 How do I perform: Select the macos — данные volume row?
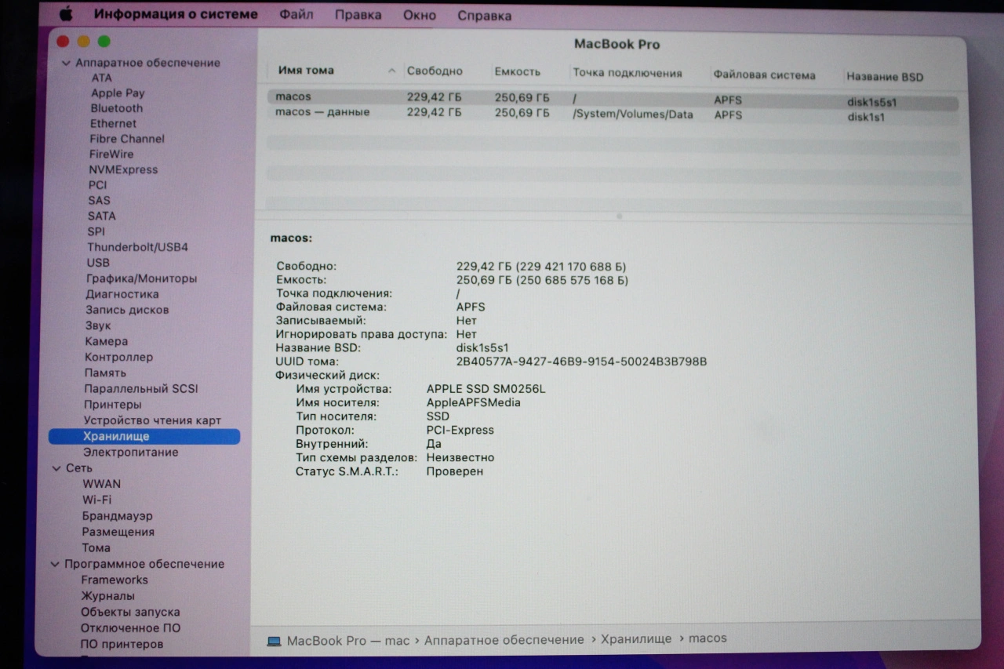tap(612, 115)
